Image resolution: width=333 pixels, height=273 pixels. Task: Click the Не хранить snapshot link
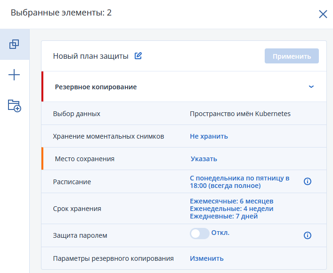(x=209, y=136)
